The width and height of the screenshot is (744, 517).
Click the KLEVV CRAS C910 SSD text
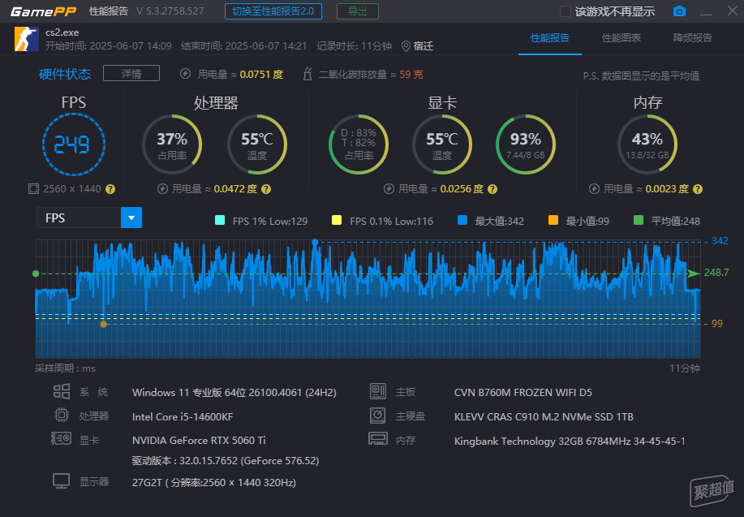click(544, 417)
